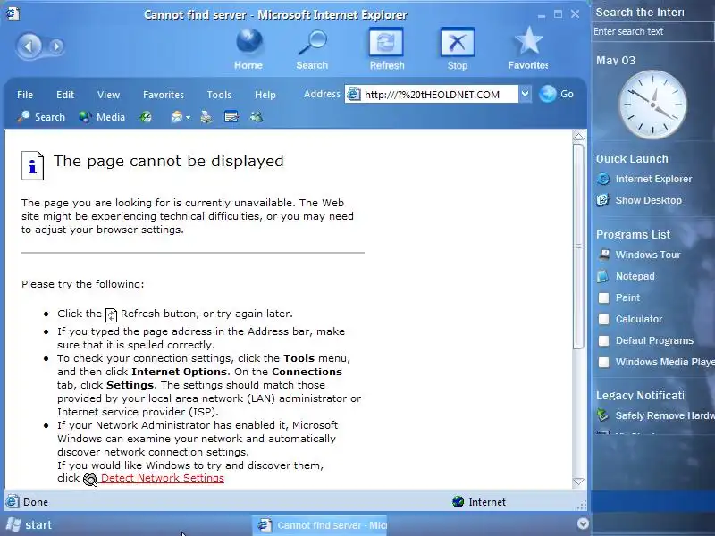Click the Messenger people icon
The height and width of the screenshot is (536, 715).
click(257, 117)
